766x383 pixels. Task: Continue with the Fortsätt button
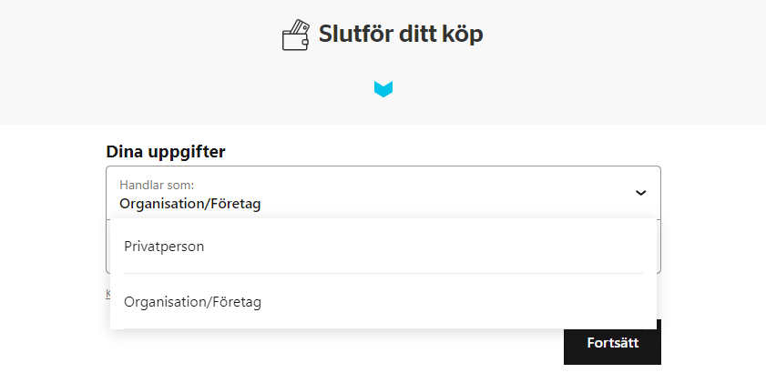[612, 342]
